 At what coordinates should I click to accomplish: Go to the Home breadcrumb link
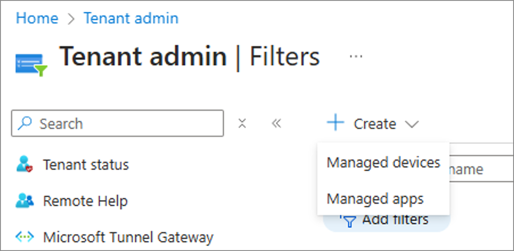[37, 18]
